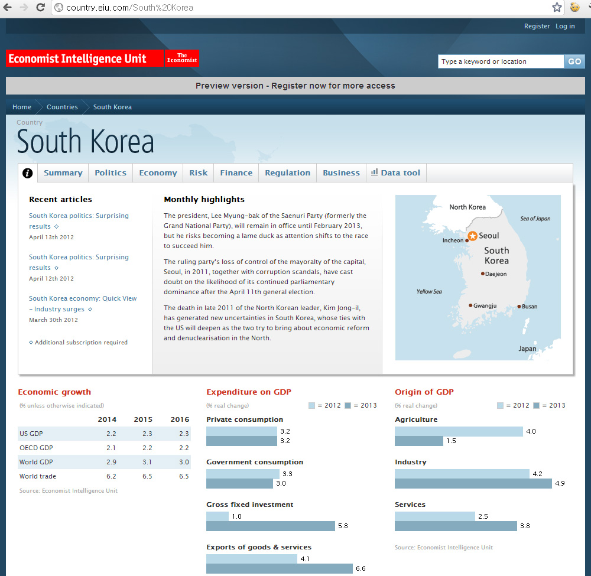This screenshot has width=591, height=576.
Task: Open the yellow face extension icon
Action: coord(574,7)
